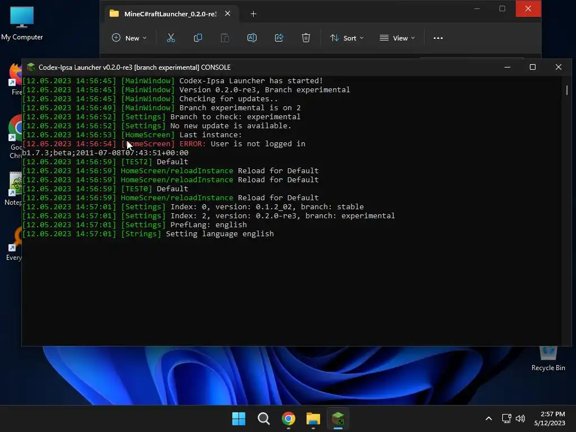The height and width of the screenshot is (432, 576).
Task: Minimize the Codex-Ipsa Launcher console window
Action: [x=507, y=67]
